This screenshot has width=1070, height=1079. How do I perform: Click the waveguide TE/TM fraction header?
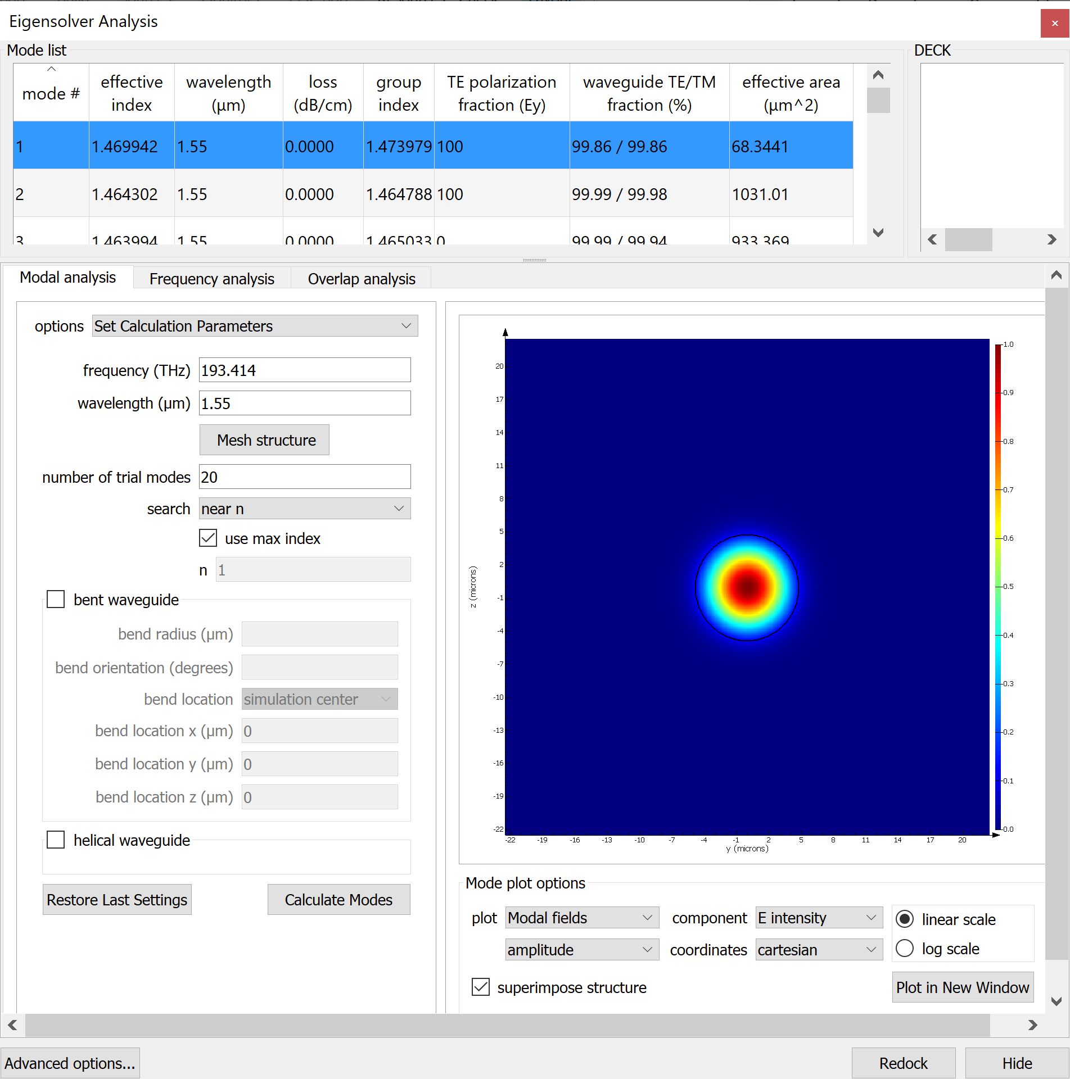point(649,93)
